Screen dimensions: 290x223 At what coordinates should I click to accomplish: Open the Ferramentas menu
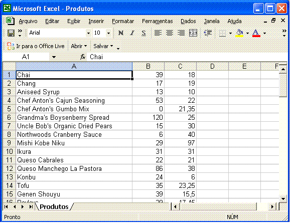(x=157, y=21)
